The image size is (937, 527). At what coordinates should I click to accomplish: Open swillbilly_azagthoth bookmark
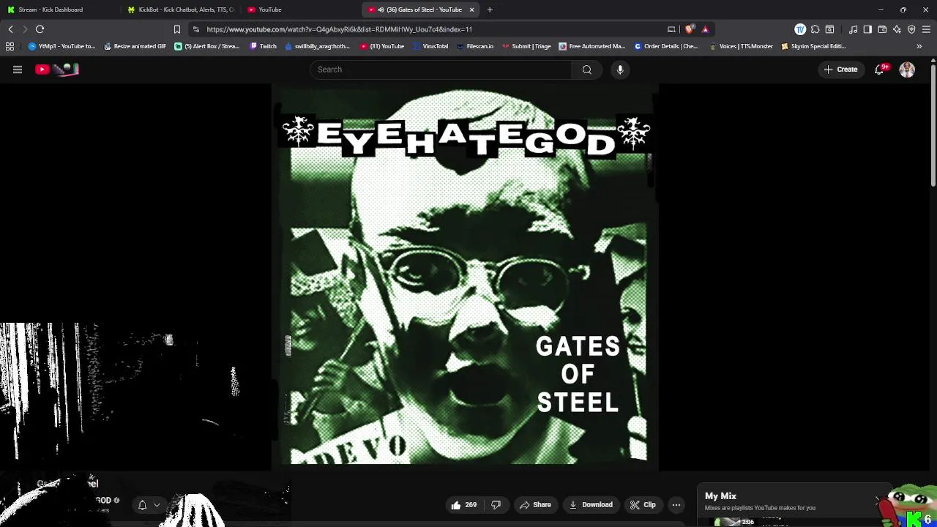click(318, 46)
